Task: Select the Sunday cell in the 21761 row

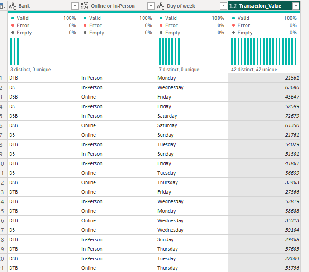Action: (192, 135)
